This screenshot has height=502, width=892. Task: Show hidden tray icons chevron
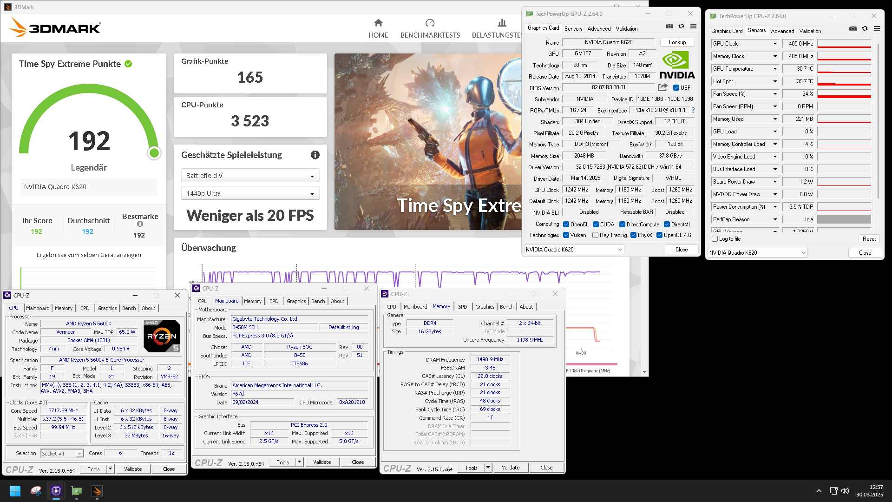click(819, 491)
